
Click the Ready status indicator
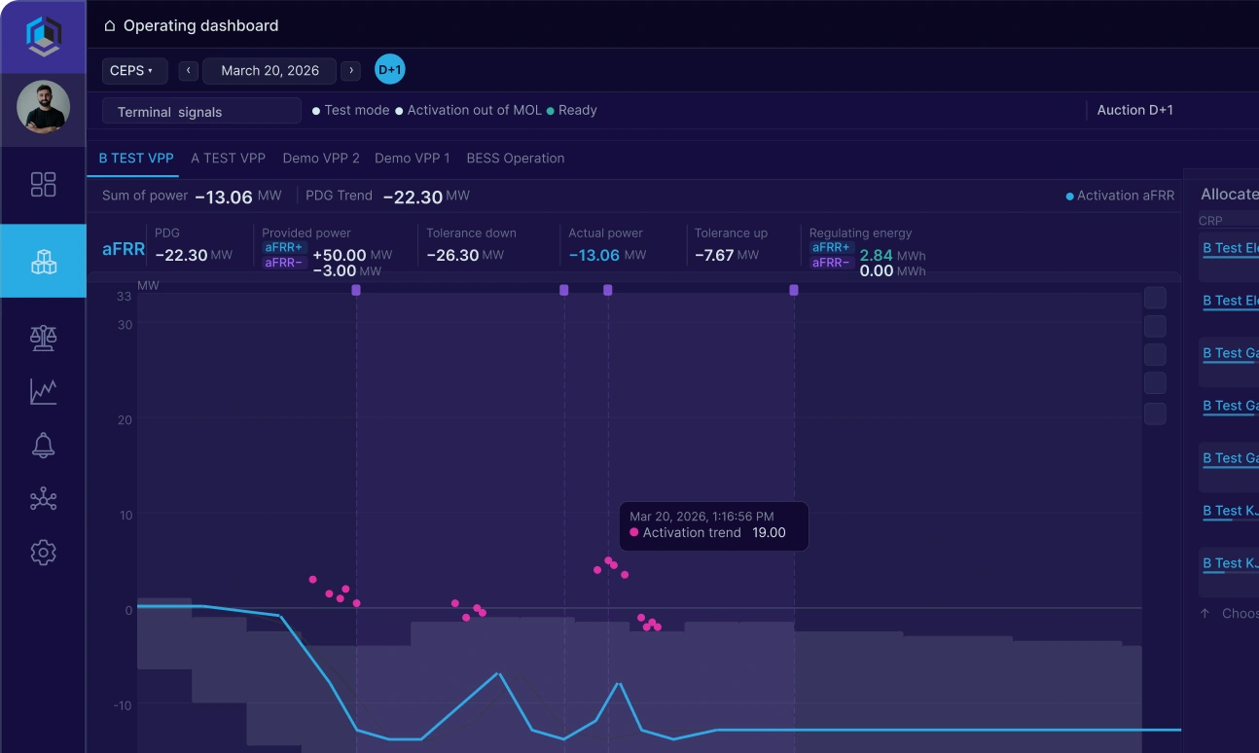572,110
